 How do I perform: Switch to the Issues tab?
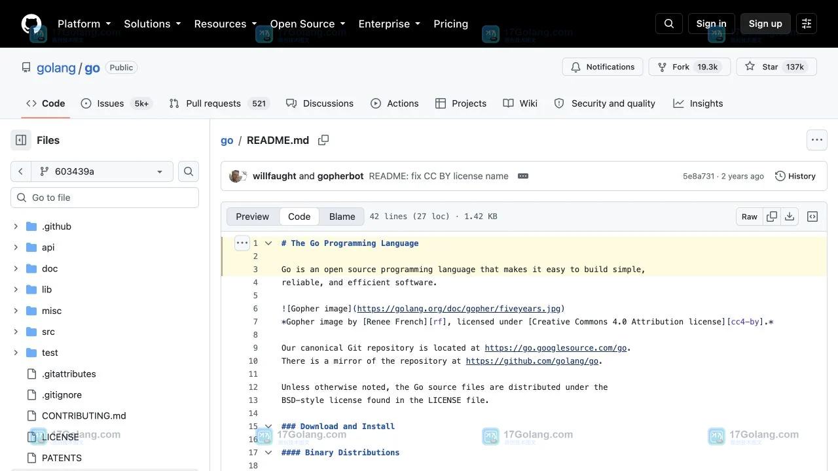point(117,103)
